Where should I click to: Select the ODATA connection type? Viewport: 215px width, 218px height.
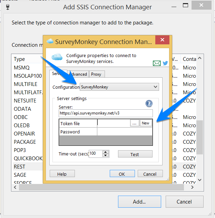coord(22,109)
